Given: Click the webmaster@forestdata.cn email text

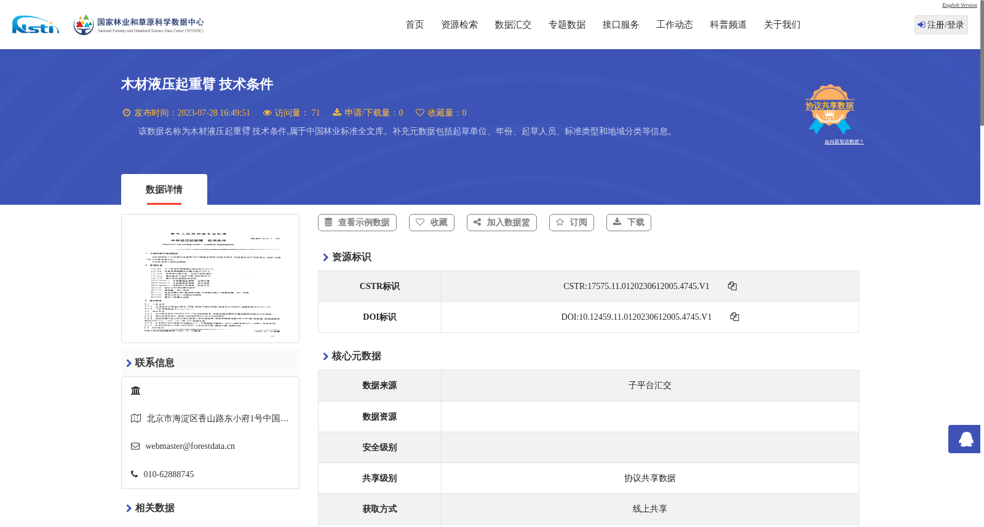Looking at the screenshot, I should 190,446.
